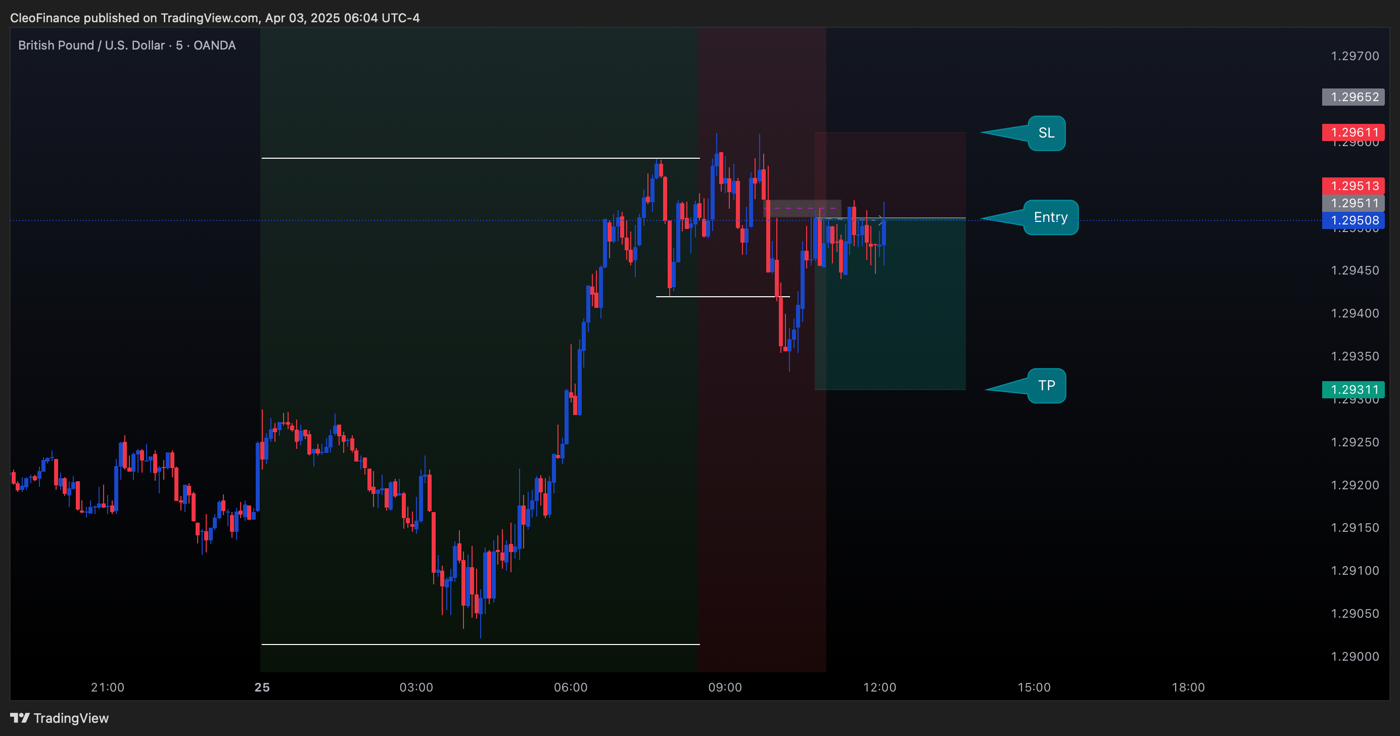Click the 1.29450 price axis label
1400x736 pixels.
click(x=1355, y=271)
